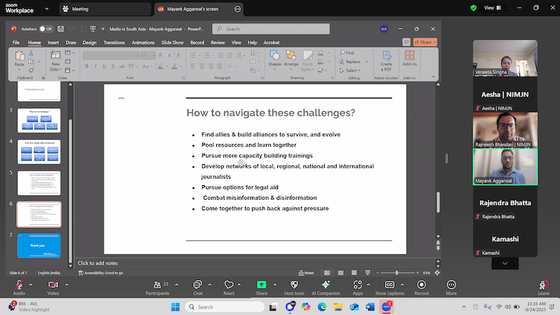Click the green Share screen icon
Image resolution: width=560 pixels, height=315 pixels.
pyautogui.click(x=261, y=285)
